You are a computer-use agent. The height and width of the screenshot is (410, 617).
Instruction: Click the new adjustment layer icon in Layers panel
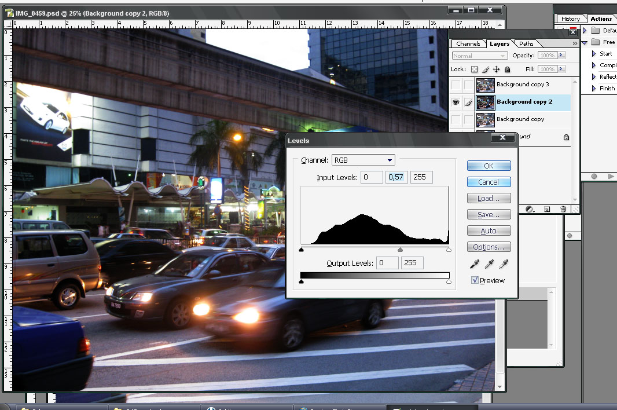tap(530, 209)
